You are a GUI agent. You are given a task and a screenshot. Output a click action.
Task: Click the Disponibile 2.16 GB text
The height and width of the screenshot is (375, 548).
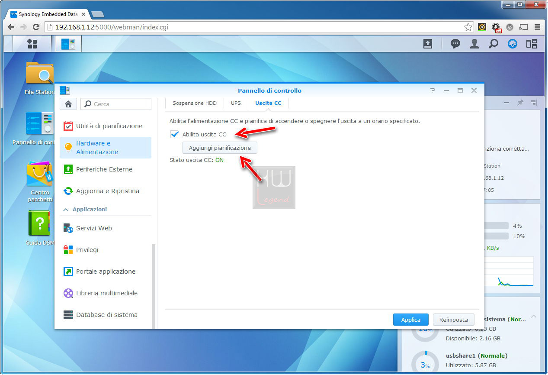[473, 338]
